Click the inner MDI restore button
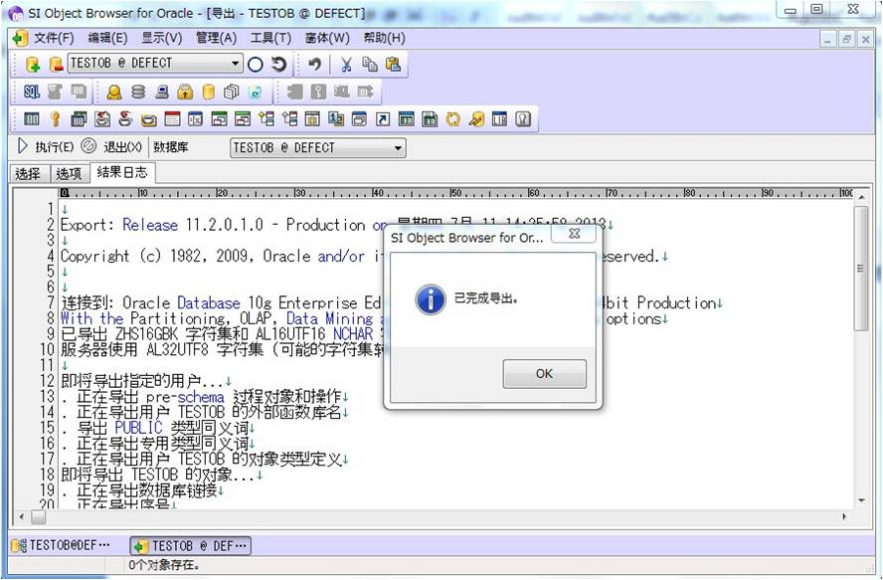The image size is (883, 580). pos(846,40)
